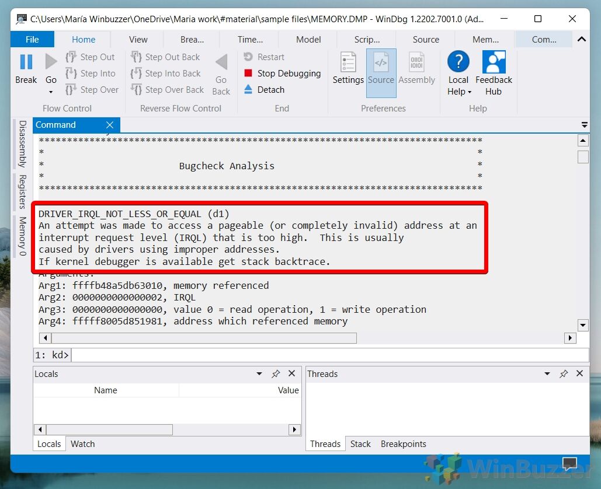This screenshot has height=489, width=601.
Task: Click Step Out
Action: click(x=90, y=57)
